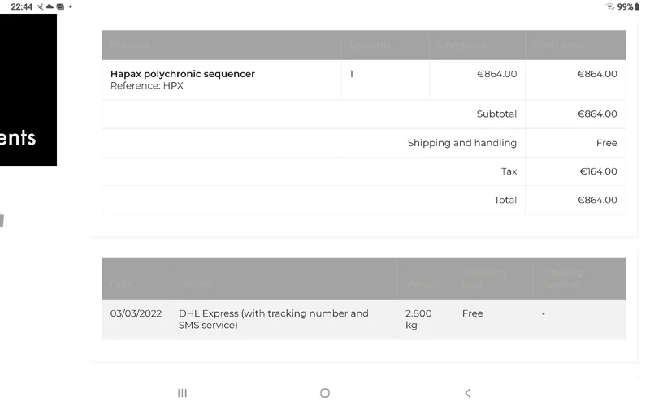Tap the cloud notification icon
This screenshot has height=406, width=650.
tap(50, 6)
